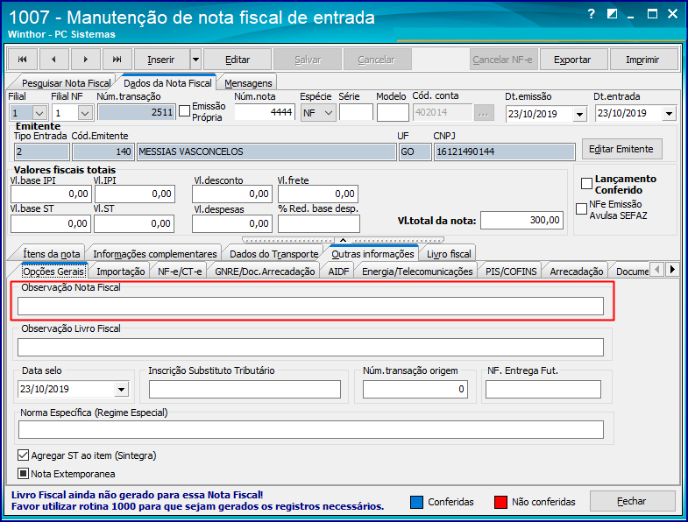Image resolution: width=688 pixels, height=522 pixels.
Task: Open Mensagens tab
Action: click(248, 83)
